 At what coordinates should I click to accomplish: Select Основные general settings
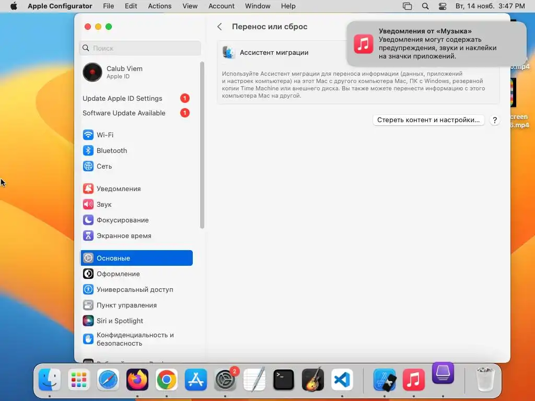[136, 258]
